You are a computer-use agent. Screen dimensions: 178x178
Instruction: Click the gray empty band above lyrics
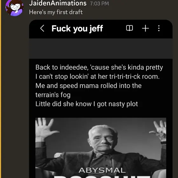(x=101, y=49)
